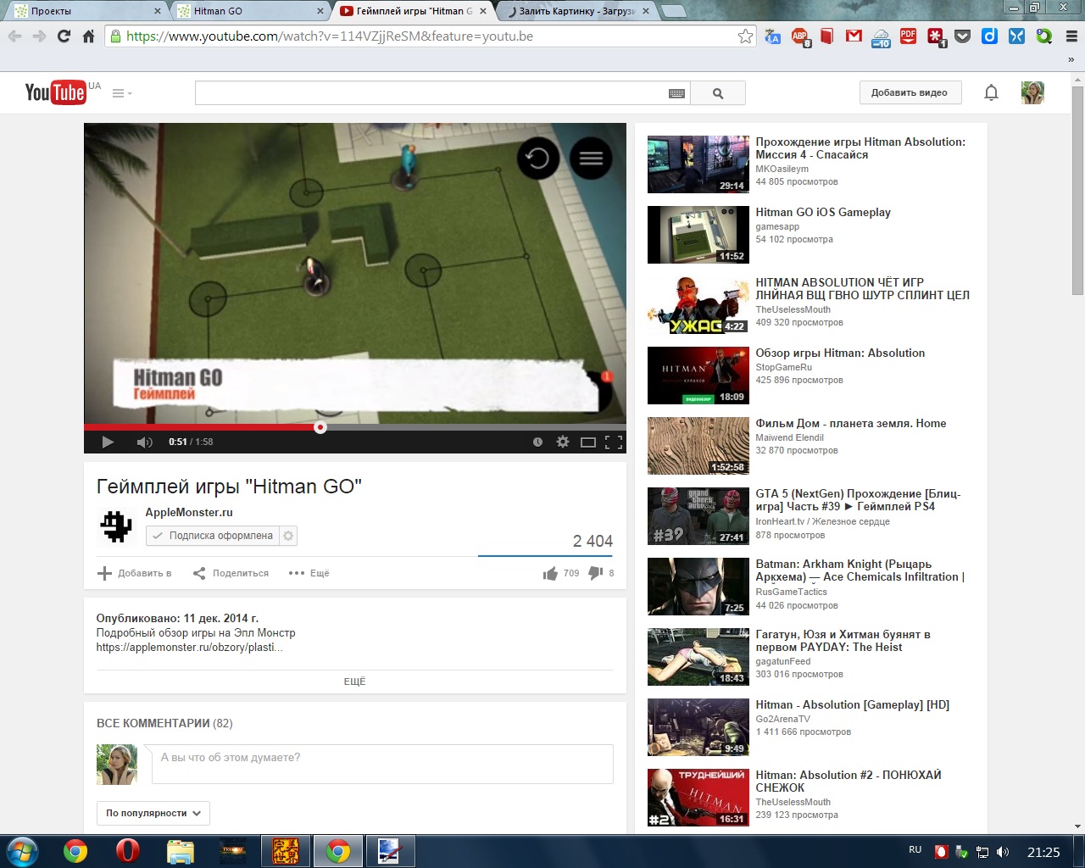The height and width of the screenshot is (868, 1085).
Task: Open the LastPass extension icon
Action: [x=936, y=37]
